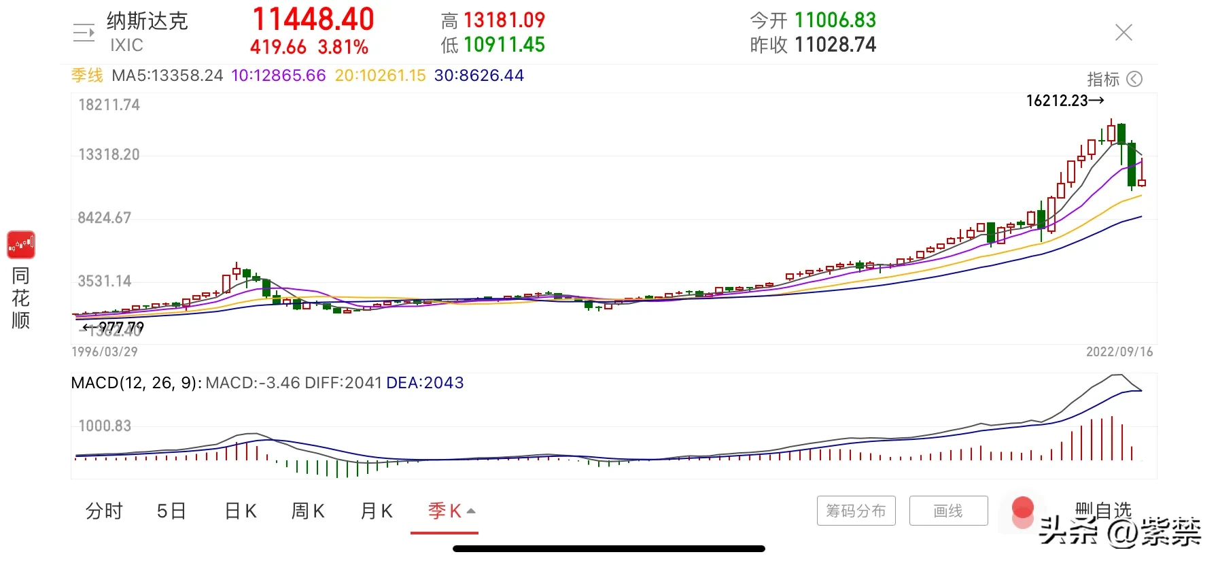Switch to the 分时 intraday tab
This screenshot has width=1218, height=563.
point(104,511)
